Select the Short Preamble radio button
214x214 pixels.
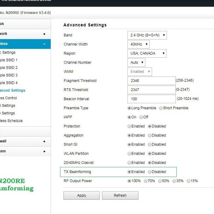tap(161, 108)
